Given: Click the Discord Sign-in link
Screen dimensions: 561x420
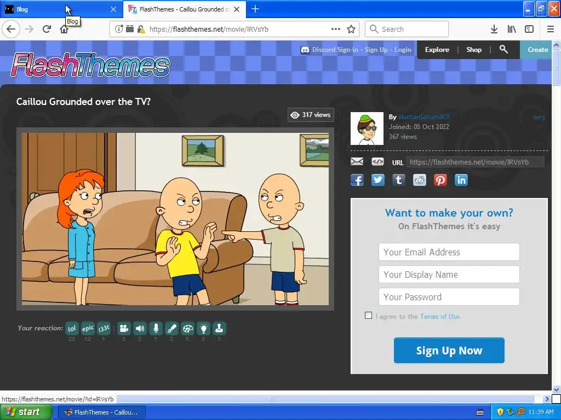Looking at the screenshot, I should [335, 50].
